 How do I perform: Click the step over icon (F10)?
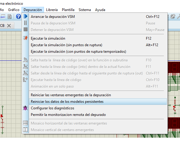[x=25, y=60]
